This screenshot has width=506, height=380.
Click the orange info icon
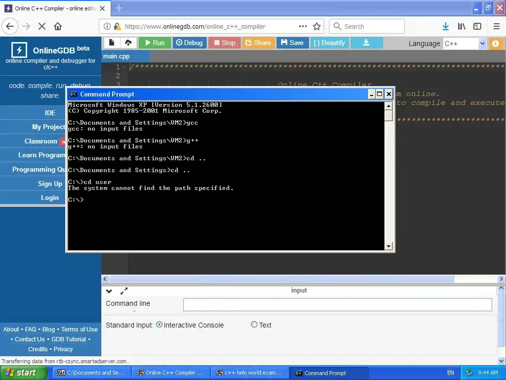pos(495,44)
